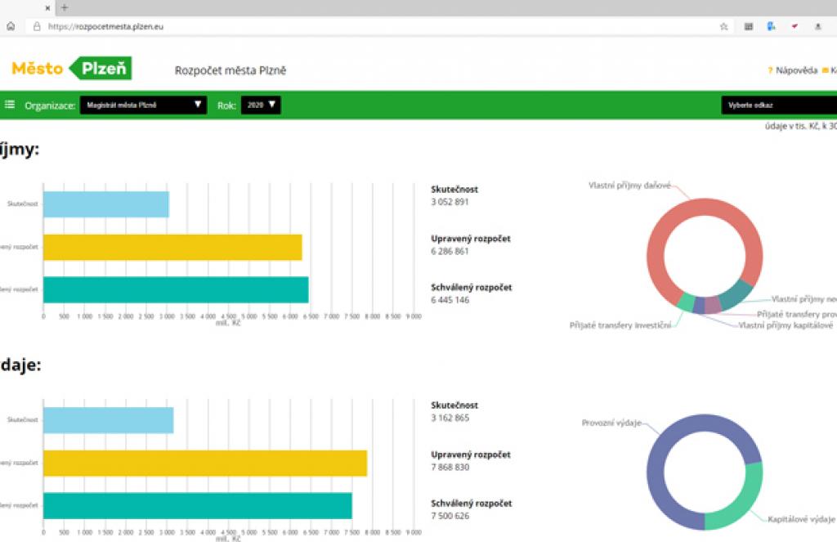
Task: Click the light blue Skutečnost income bar
Action: [105, 204]
